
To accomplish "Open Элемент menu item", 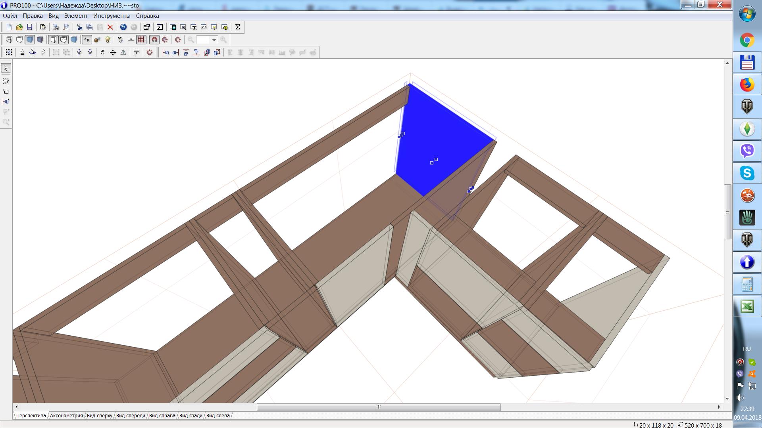I will click(75, 15).
